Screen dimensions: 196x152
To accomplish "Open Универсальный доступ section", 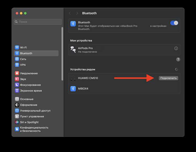I will click(36, 111).
